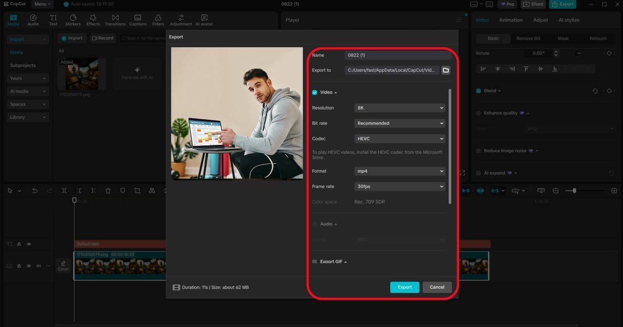Screen dimensions: 623x327
Task: Expand the Spaces sidebar section
Action: (28, 104)
